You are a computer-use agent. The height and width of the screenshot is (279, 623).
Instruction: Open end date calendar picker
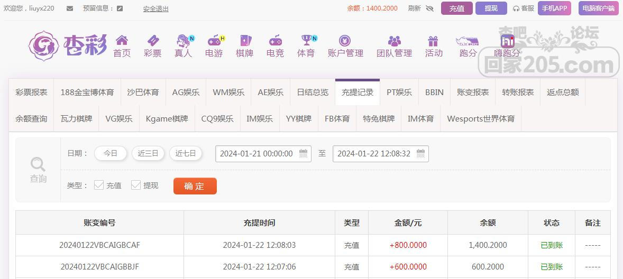[421, 154]
